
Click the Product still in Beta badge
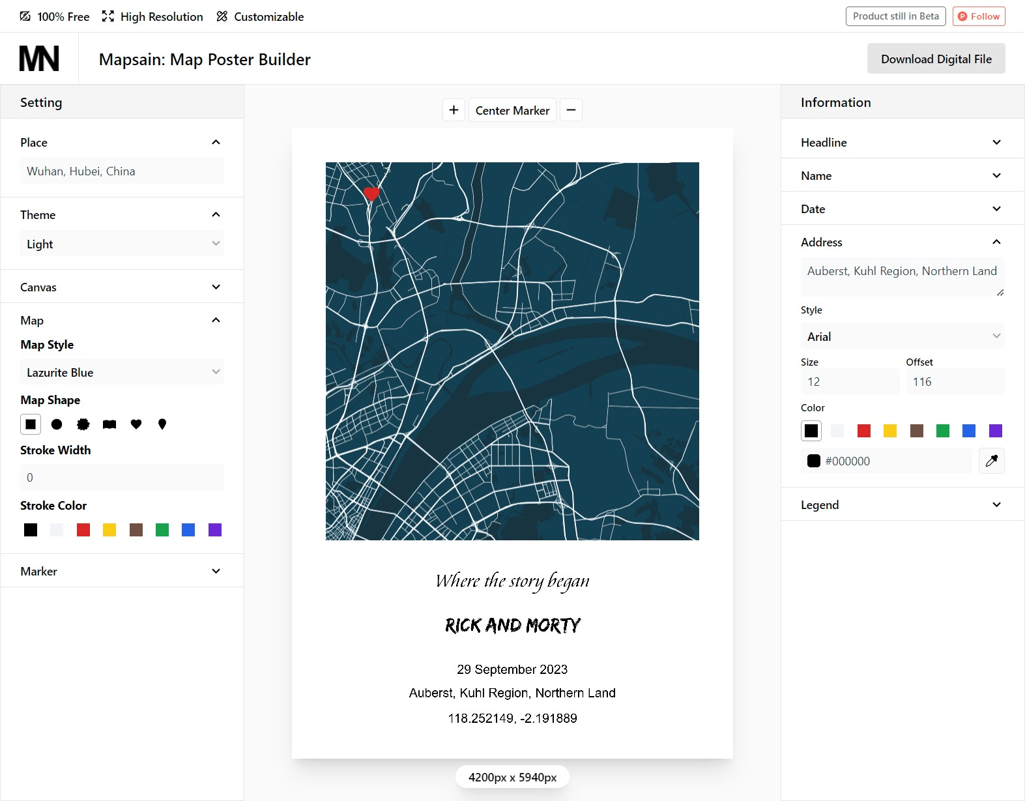(x=895, y=16)
